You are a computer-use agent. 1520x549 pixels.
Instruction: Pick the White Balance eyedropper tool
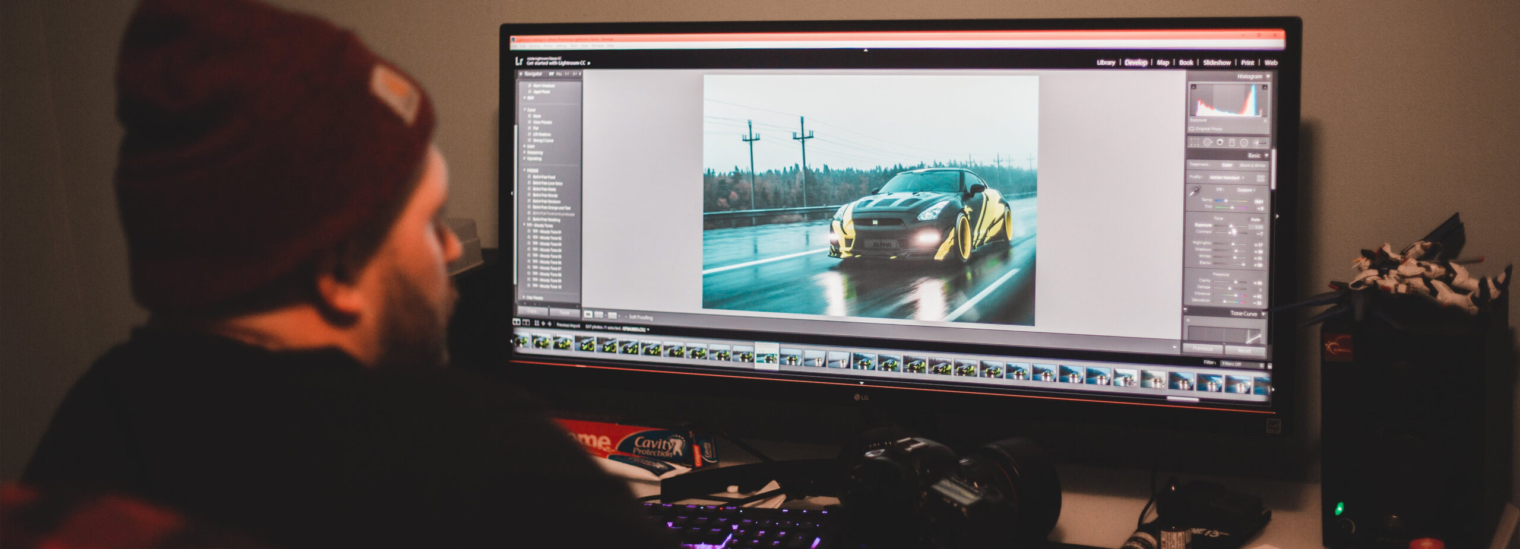click(1195, 191)
